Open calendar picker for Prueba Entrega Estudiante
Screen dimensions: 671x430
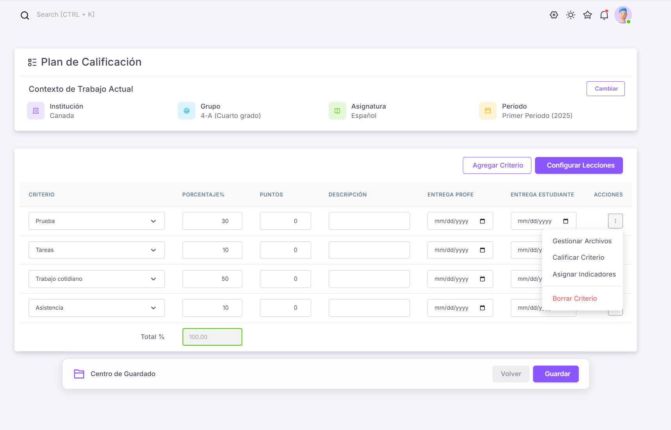tap(565, 221)
